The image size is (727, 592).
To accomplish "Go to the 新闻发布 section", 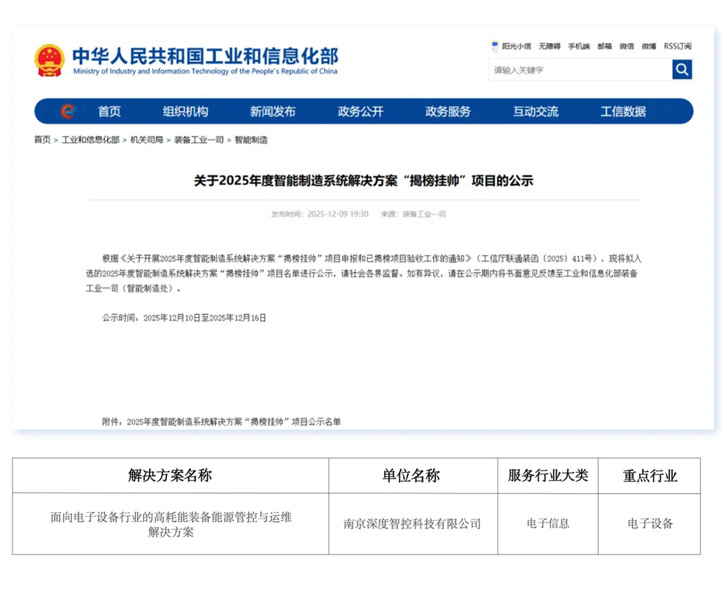I will click(272, 112).
